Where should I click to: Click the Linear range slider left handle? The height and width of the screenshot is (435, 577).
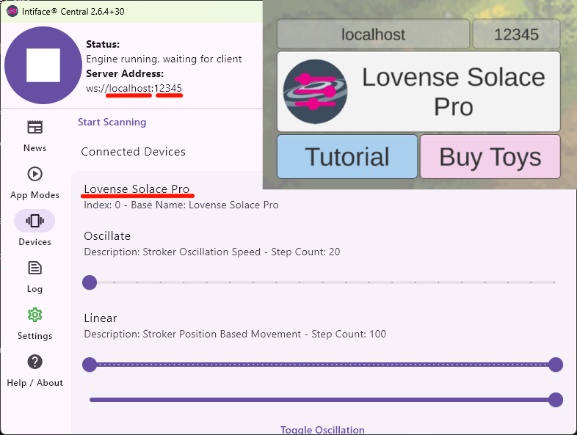(x=90, y=365)
